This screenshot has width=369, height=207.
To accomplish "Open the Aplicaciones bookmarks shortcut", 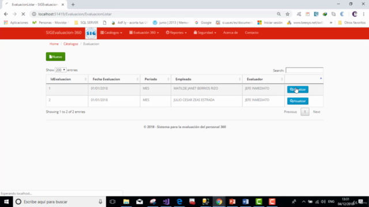I will [x=16, y=22].
